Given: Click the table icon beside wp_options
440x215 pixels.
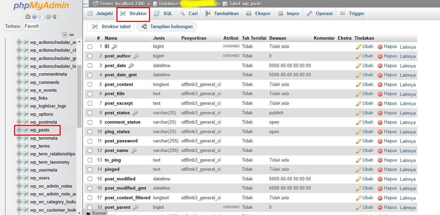Looking at the screenshot, I should 26,114.
